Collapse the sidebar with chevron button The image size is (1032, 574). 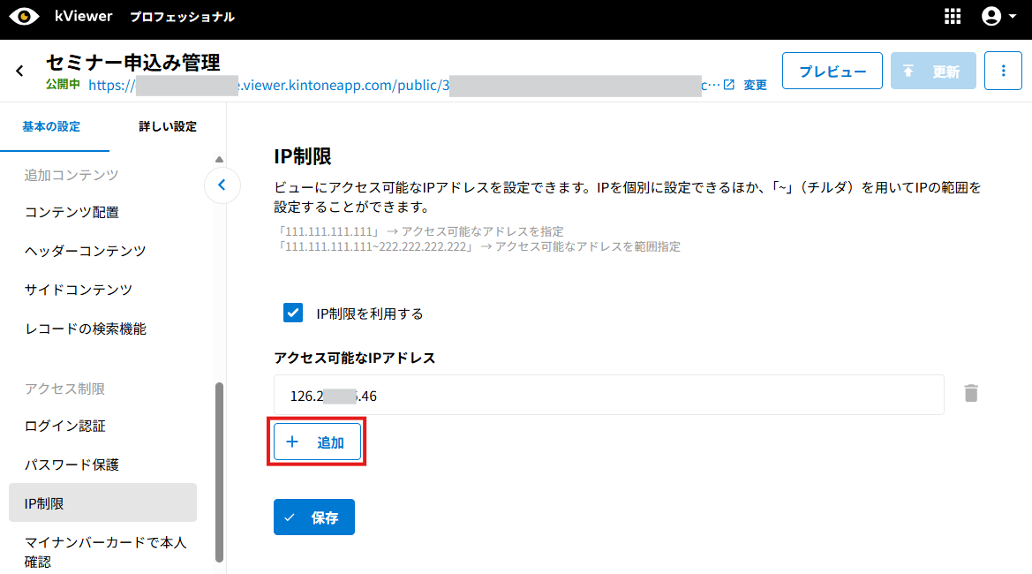pos(222,185)
